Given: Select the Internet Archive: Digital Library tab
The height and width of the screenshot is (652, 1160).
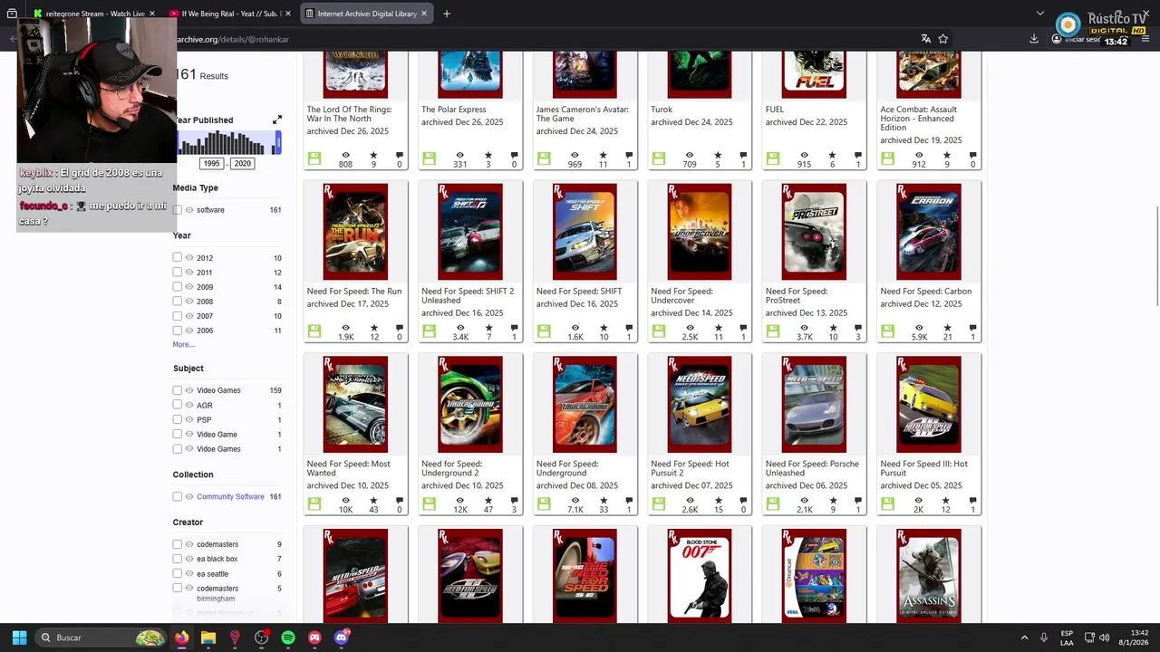Looking at the screenshot, I should [x=367, y=14].
